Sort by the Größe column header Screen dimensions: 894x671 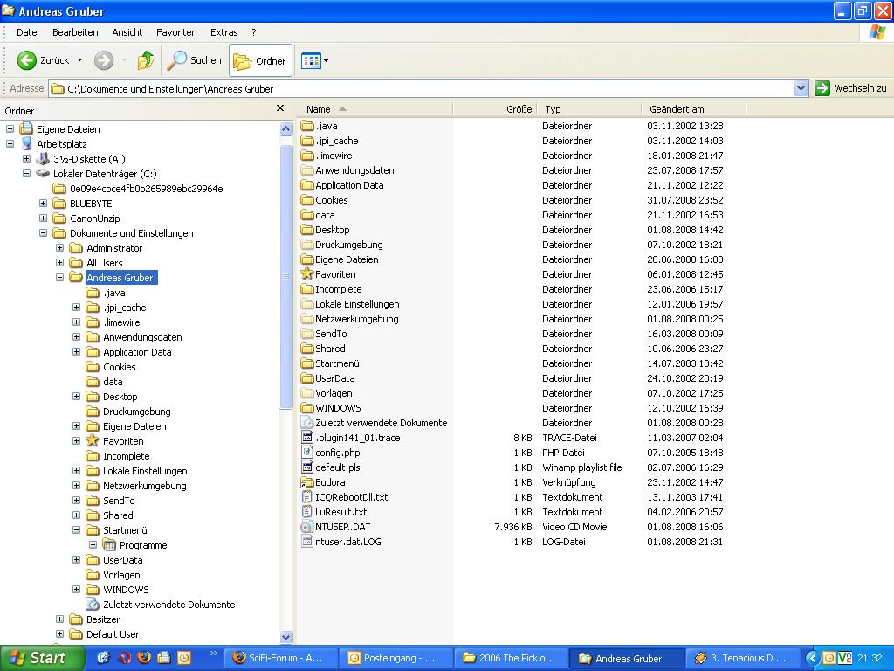[x=518, y=109]
